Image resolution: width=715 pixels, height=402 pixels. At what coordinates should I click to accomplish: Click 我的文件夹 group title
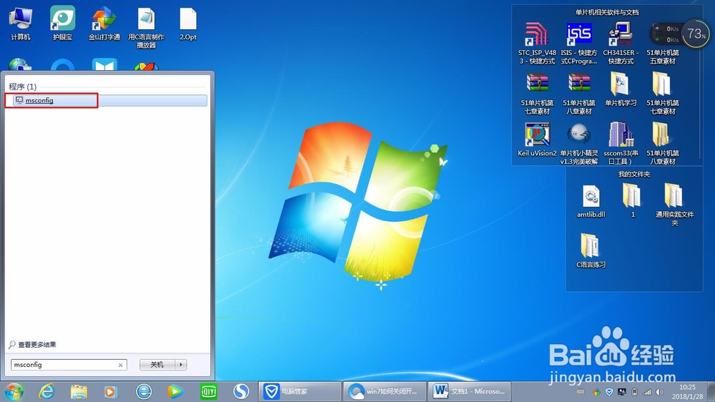[x=633, y=175]
